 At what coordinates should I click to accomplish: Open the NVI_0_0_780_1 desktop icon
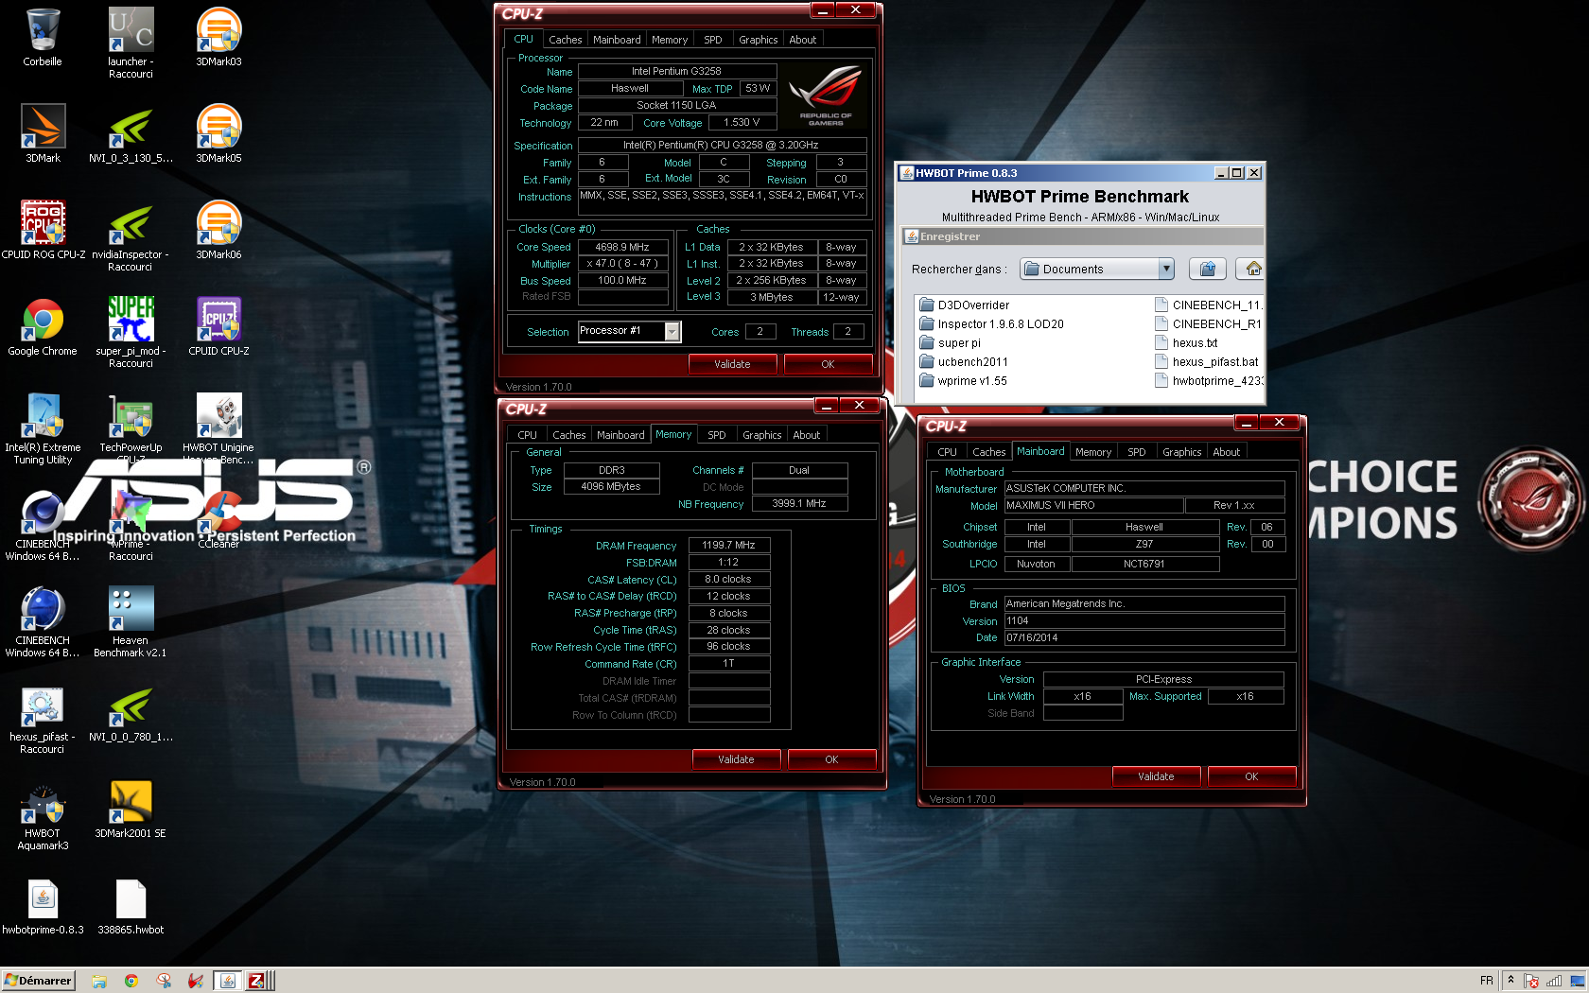131,713
